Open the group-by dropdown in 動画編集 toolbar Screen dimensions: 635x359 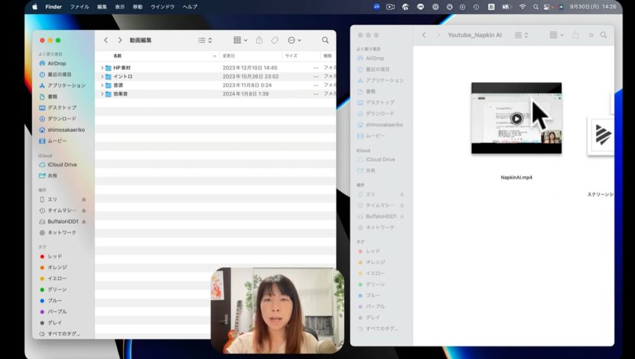[x=240, y=40]
